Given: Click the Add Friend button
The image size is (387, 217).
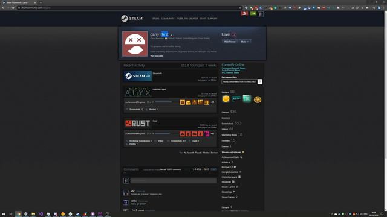Looking at the screenshot, I should click(x=230, y=42).
